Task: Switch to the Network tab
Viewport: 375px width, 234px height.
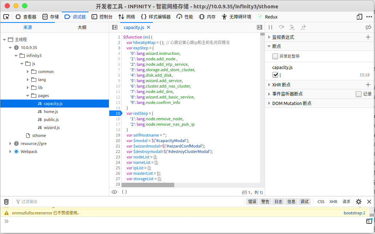Action: click(127, 17)
